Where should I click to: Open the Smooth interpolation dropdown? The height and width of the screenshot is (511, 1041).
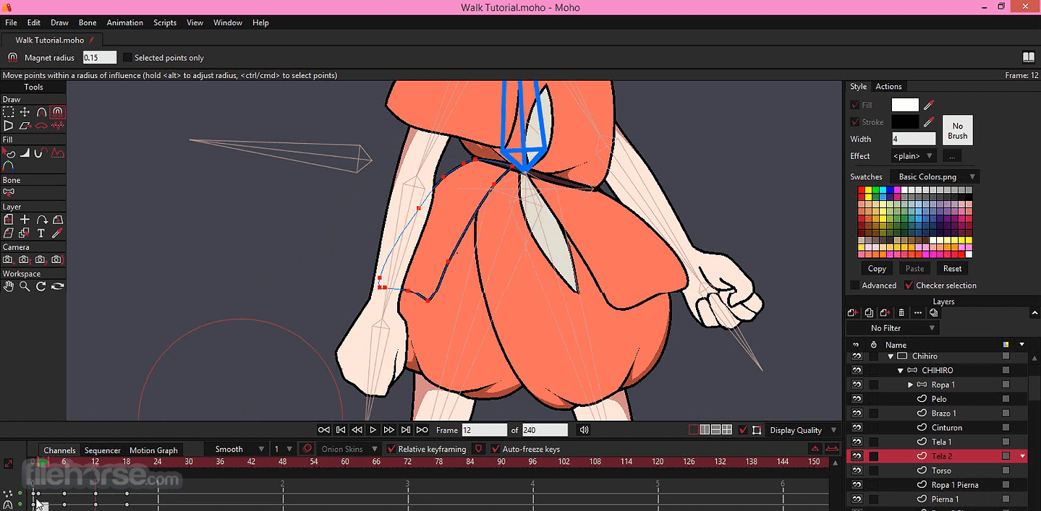[236, 449]
